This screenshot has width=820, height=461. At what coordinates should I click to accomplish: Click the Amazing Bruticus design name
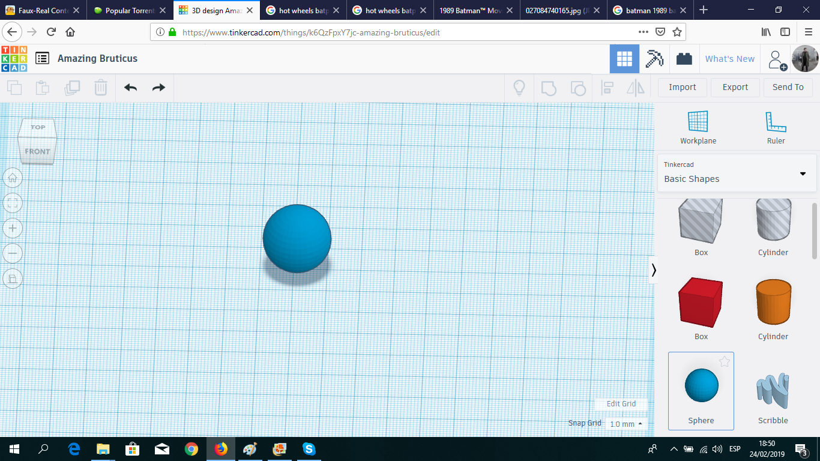(x=98, y=58)
